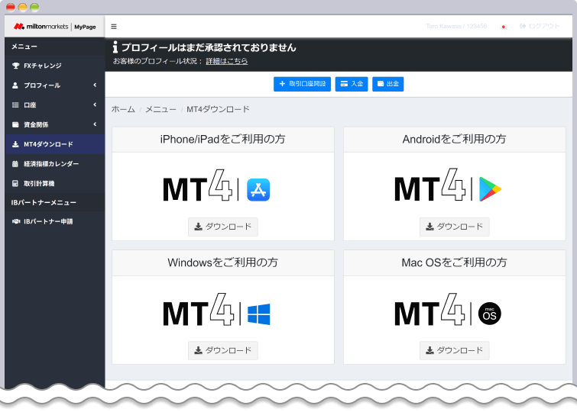Click the trophy icon for FXチャレンジ
The width and height of the screenshot is (577, 412).
tap(15, 66)
